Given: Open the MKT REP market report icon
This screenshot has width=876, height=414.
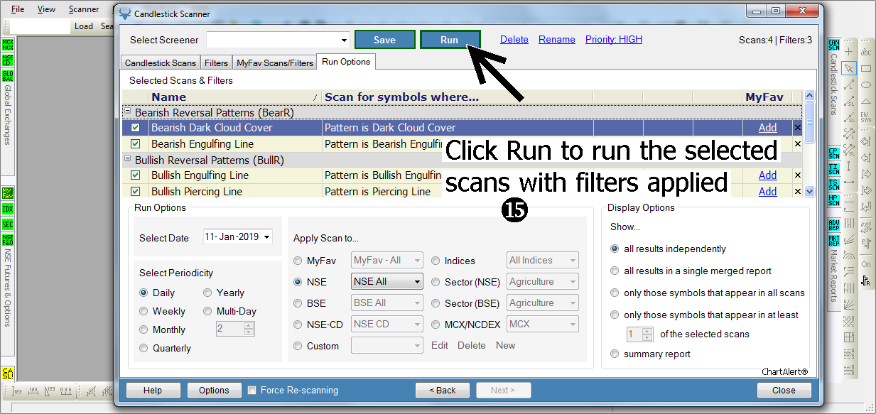Looking at the screenshot, I should click(x=834, y=240).
